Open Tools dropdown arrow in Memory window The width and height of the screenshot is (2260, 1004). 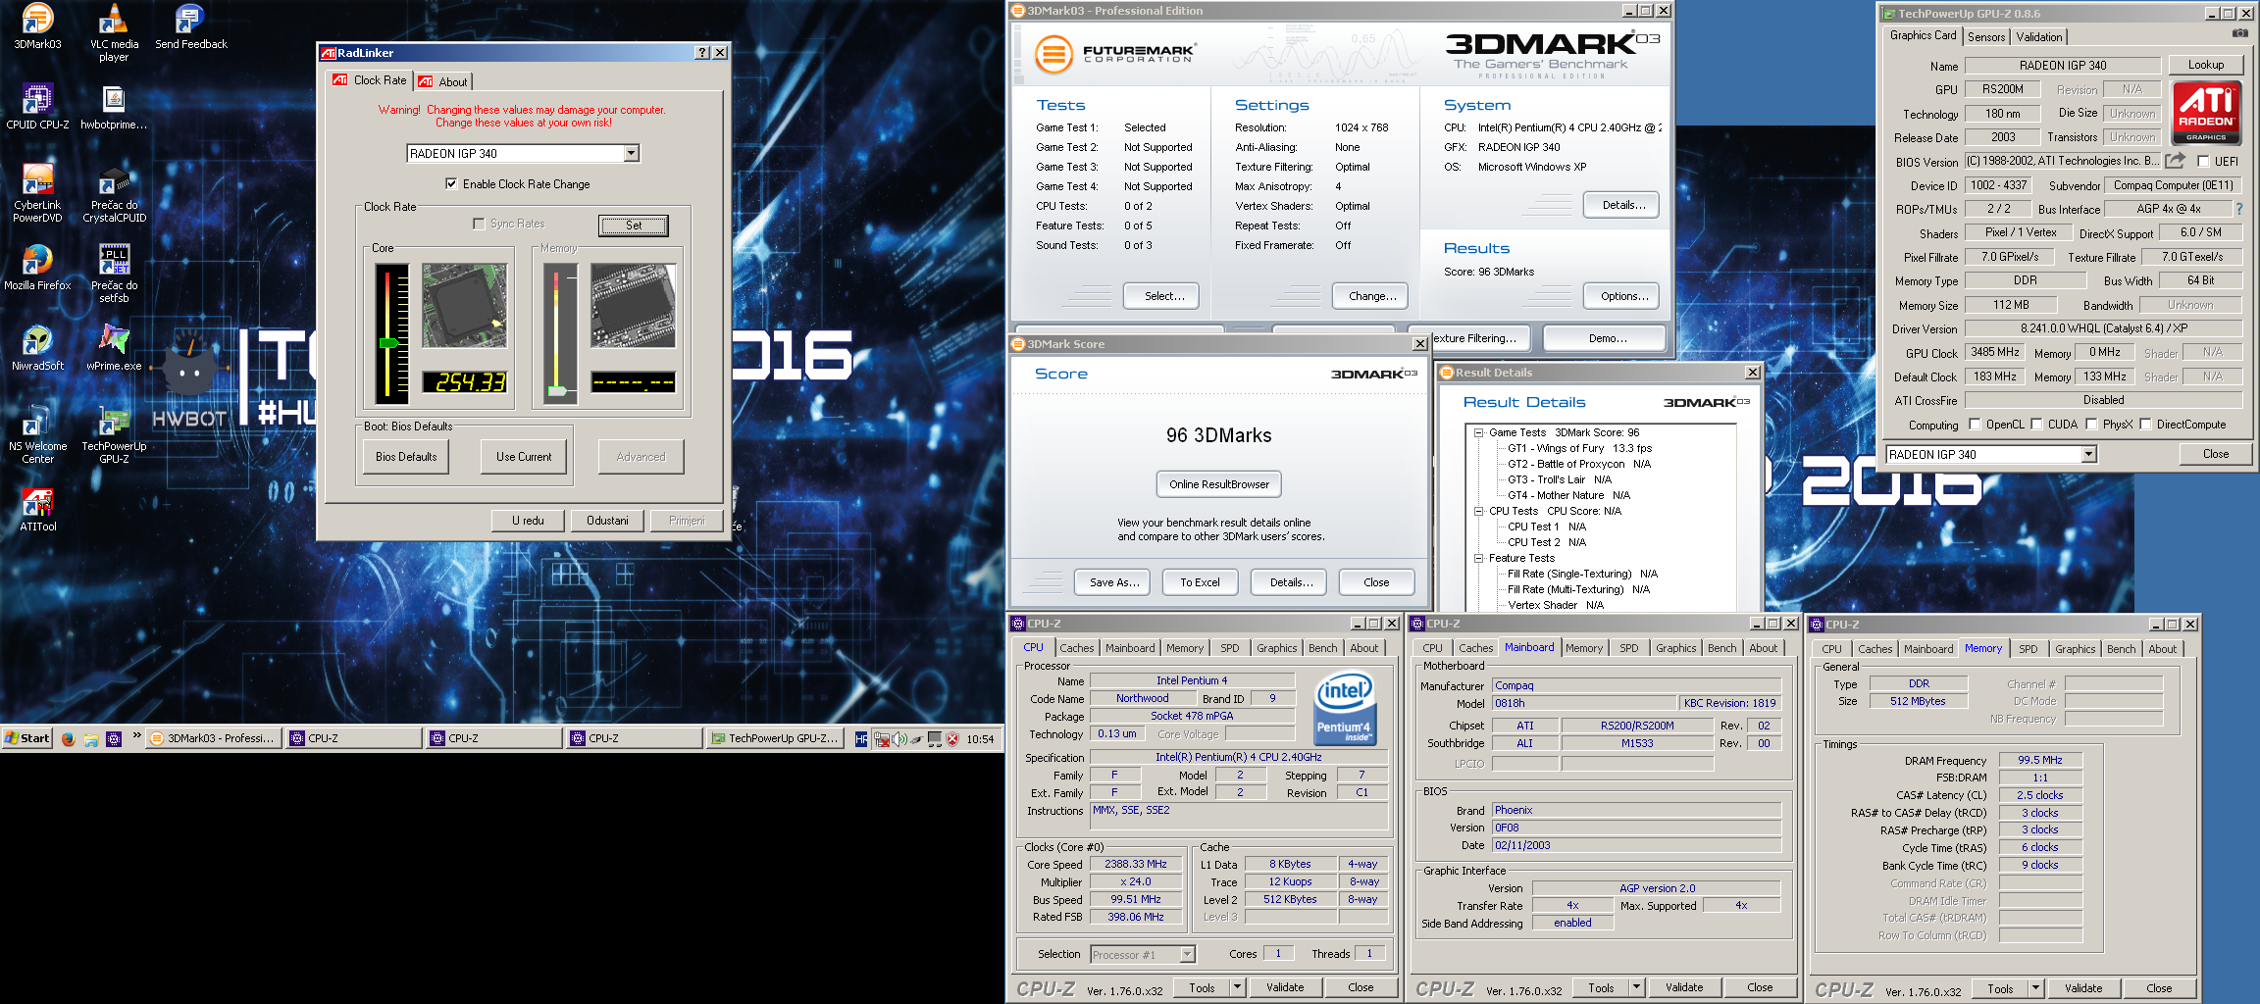(x=2035, y=988)
